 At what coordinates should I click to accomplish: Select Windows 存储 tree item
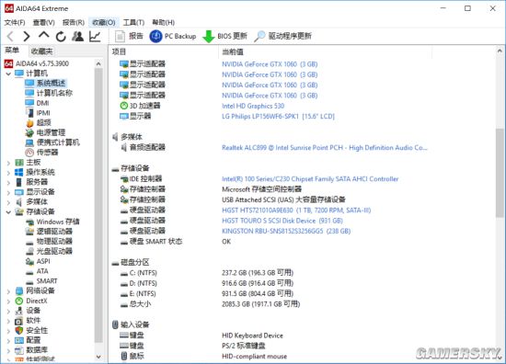coord(52,222)
